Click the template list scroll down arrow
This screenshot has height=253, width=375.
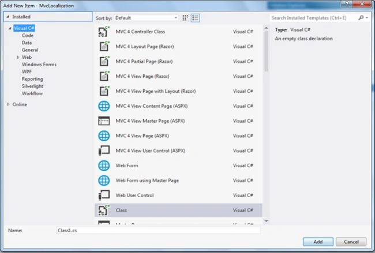(x=266, y=221)
